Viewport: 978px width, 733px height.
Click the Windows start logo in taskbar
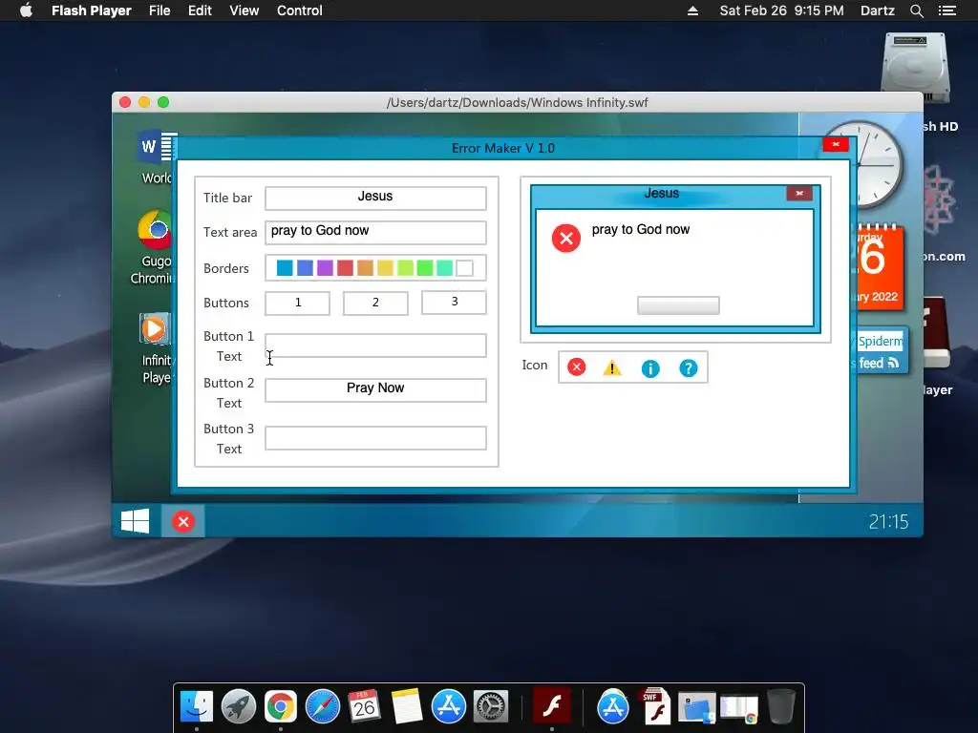136,521
